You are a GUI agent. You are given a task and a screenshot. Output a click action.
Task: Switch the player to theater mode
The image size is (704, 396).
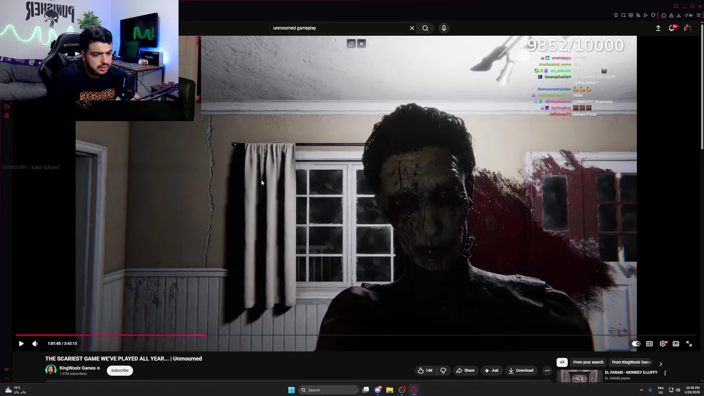click(x=676, y=344)
